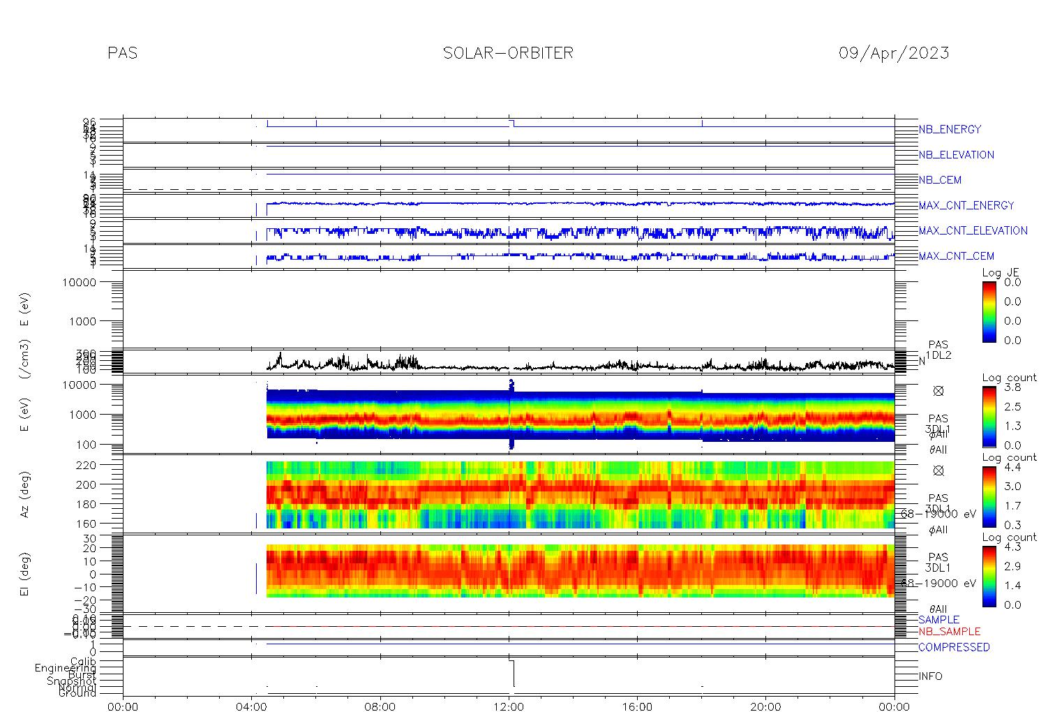Click the elevation spectrogram plot
1055x712 pixels.
coord(580,571)
